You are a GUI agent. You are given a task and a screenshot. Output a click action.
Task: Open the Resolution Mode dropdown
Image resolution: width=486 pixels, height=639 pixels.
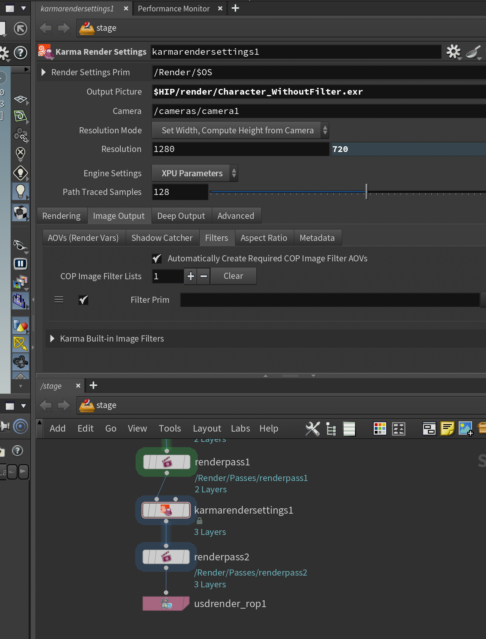click(240, 130)
